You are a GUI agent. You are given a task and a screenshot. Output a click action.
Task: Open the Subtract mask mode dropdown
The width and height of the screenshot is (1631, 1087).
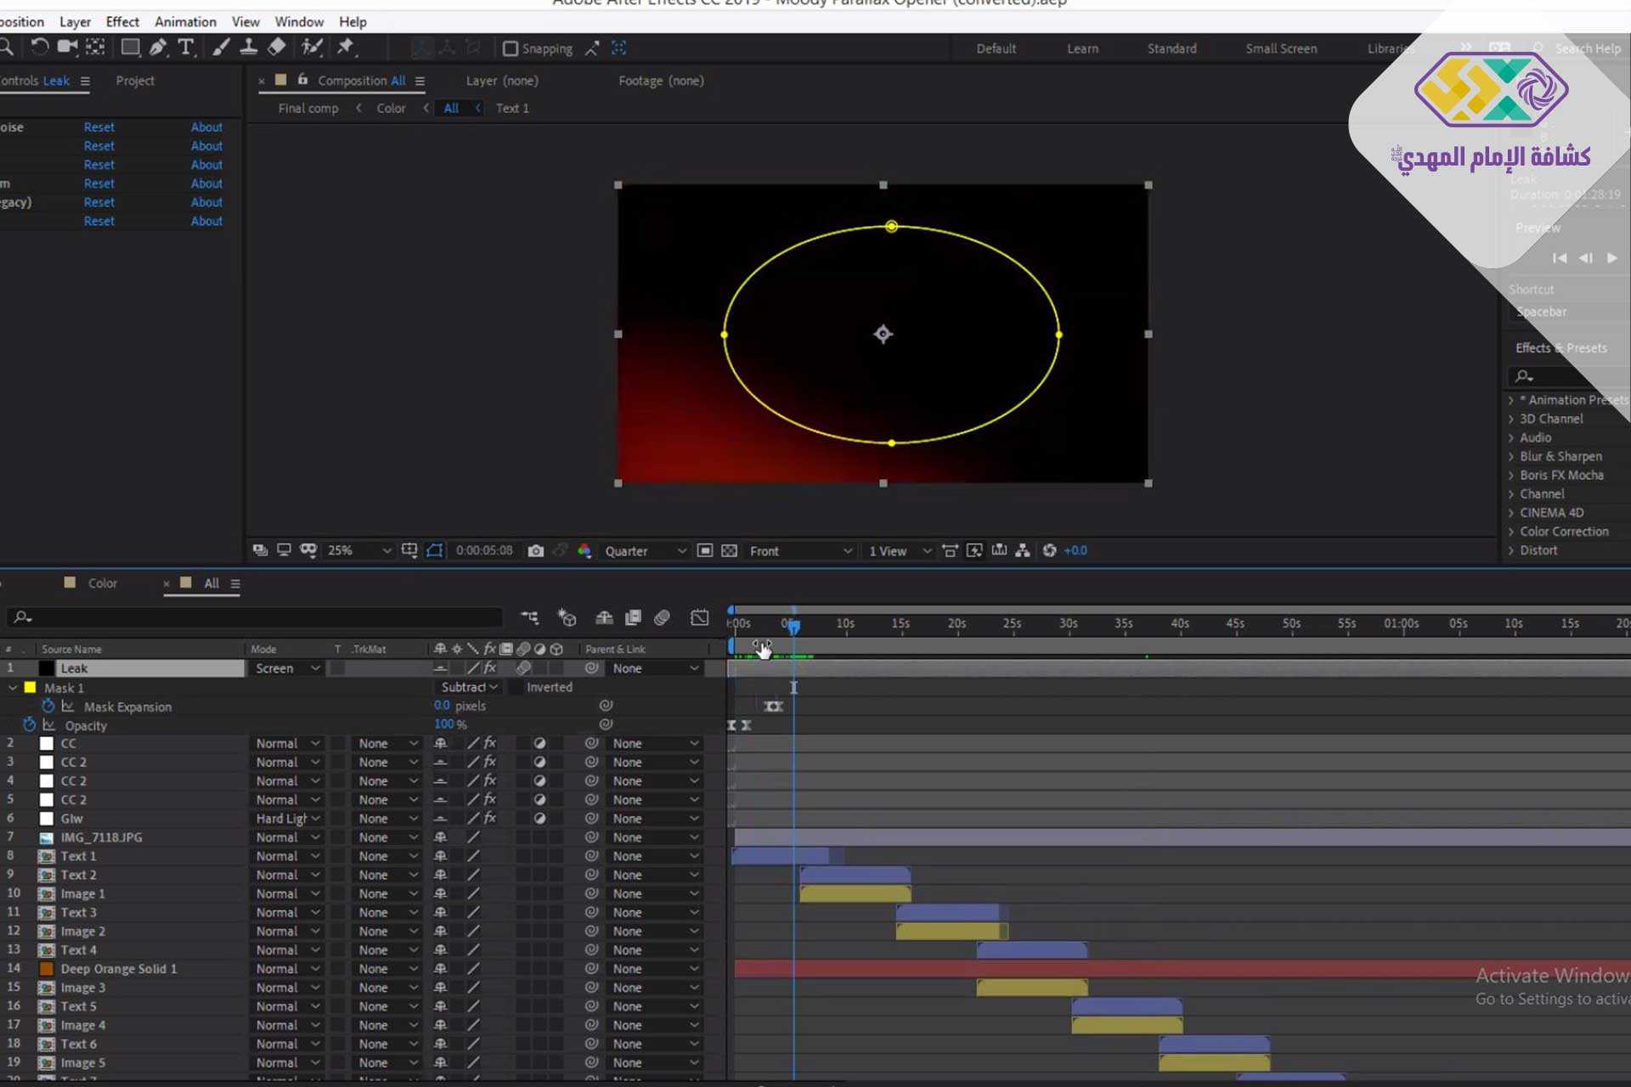pos(469,688)
